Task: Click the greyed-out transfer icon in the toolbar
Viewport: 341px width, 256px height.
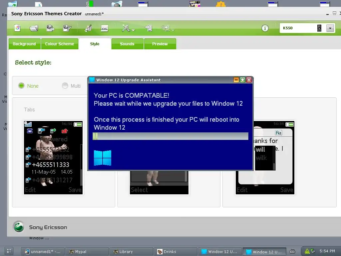Action: (x=166, y=28)
